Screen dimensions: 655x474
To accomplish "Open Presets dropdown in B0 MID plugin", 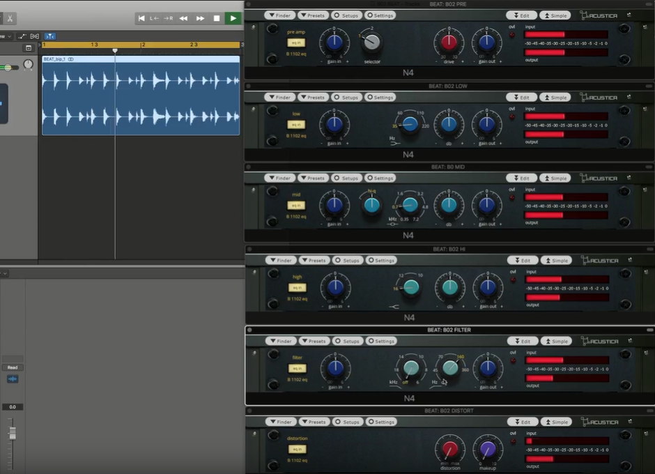I will 313,178.
